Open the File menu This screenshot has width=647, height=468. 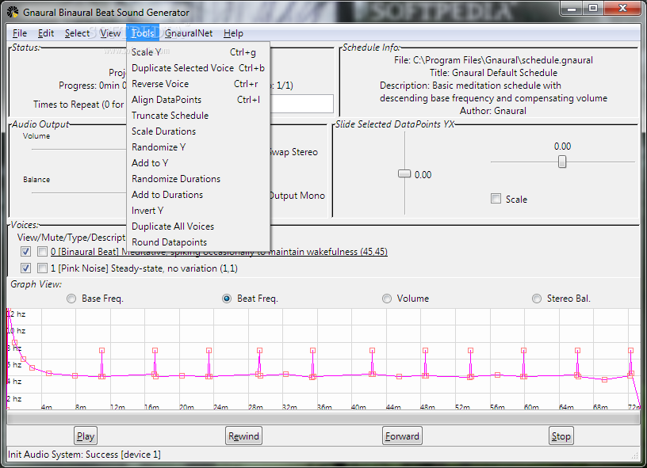(19, 33)
